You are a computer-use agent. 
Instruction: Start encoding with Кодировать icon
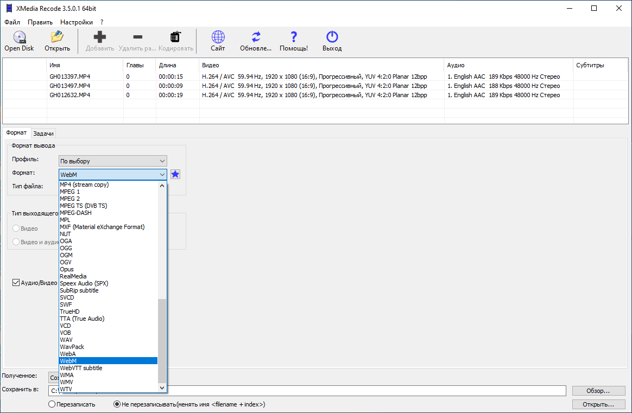coord(175,37)
